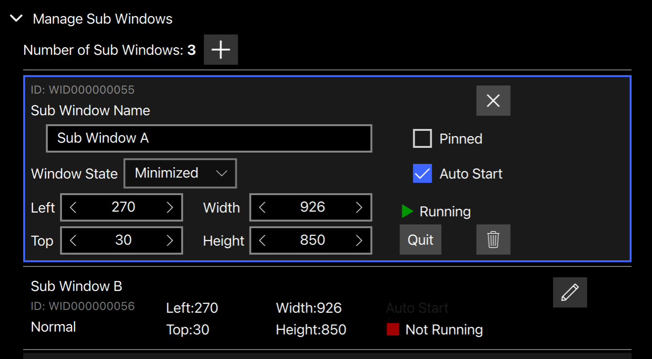Uncheck the Auto Start checkbox
The width and height of the screenshot is (652, 359).
(422, 174)
